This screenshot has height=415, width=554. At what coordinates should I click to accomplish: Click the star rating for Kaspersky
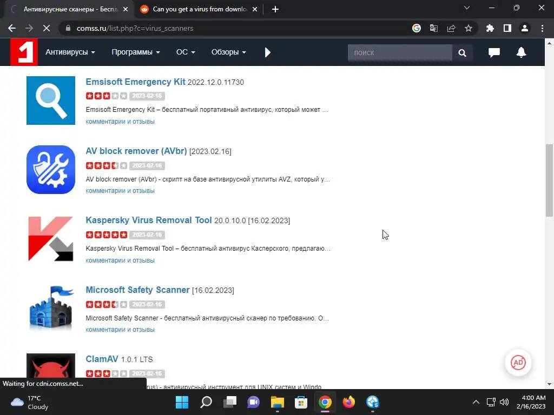pyautogui.click(x=107, y=235)
